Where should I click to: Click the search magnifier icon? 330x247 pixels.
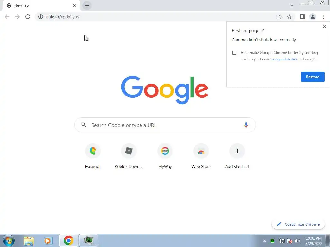click(x=83, y=125)
